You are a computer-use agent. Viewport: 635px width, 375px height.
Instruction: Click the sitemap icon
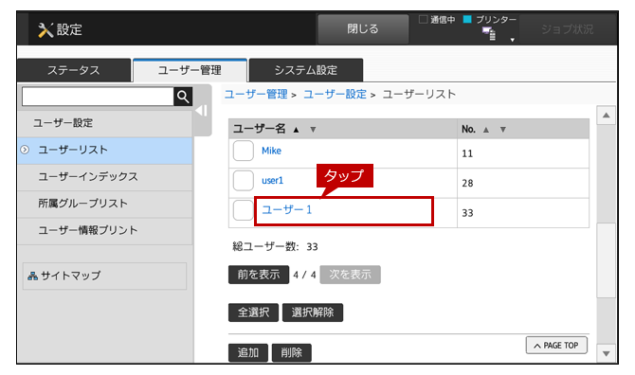[x=32, y=276]
